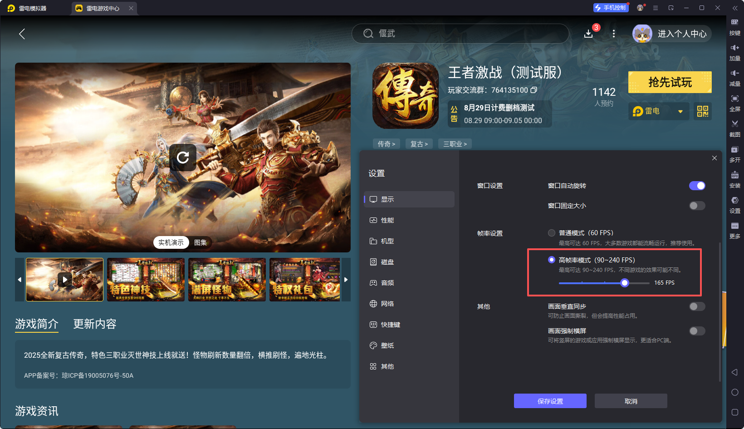Open 音频 settings category
This screenshot has width=744, height=429.
[x=409, y=283]
